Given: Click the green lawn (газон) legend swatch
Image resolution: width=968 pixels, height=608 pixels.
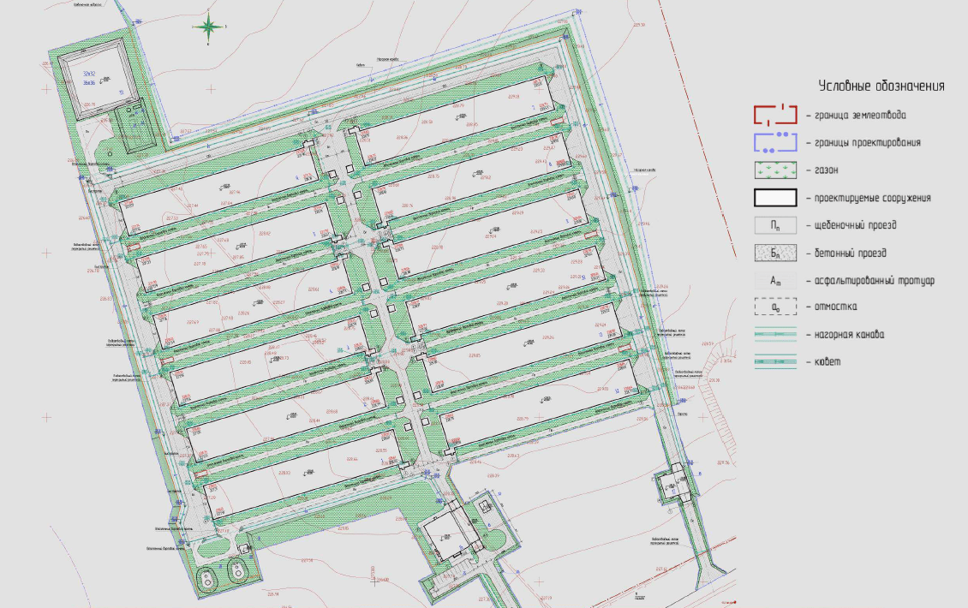Looking at the screenshot, I should pos(775,170).
